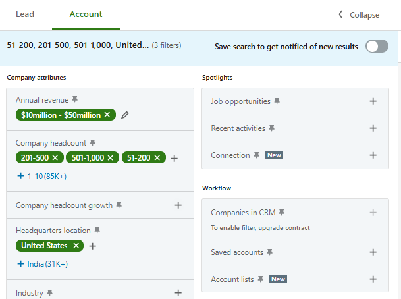The image size is (401, 299).
Task: Remove the 501-1,000 headcount chip
Action: point(111,158)
